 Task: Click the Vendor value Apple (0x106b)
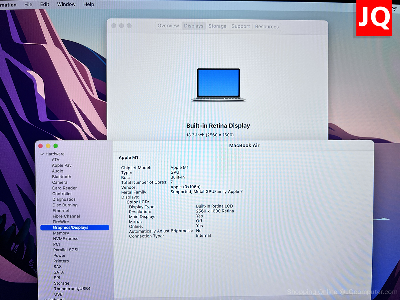(185, 187)
